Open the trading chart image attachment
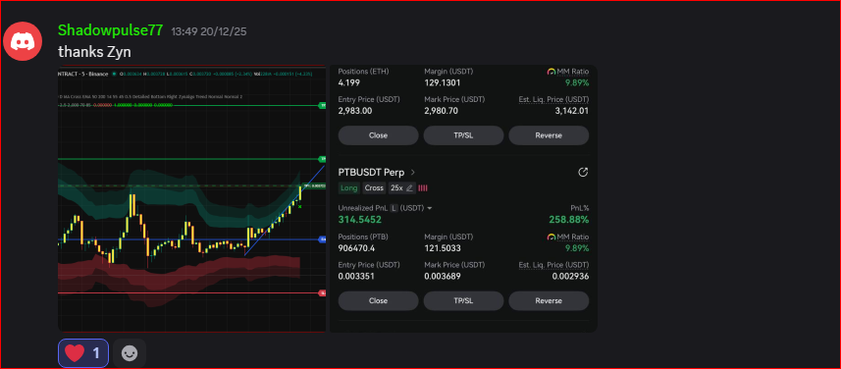Screen dimensions: 841x369 [192, 198]
